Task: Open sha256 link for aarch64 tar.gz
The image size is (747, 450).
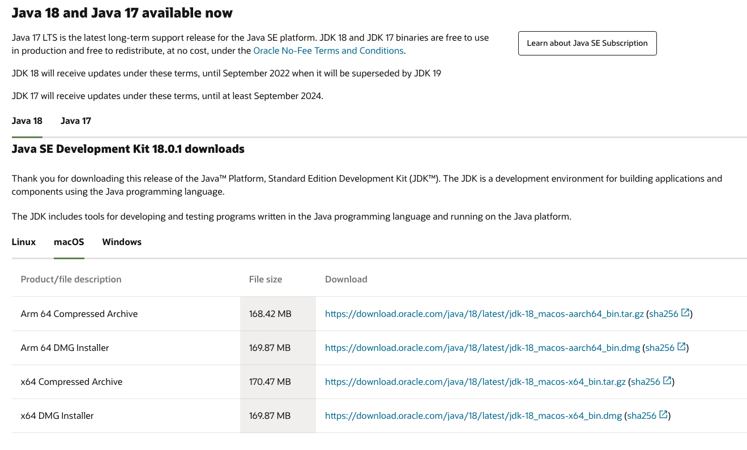Action: 663,314
